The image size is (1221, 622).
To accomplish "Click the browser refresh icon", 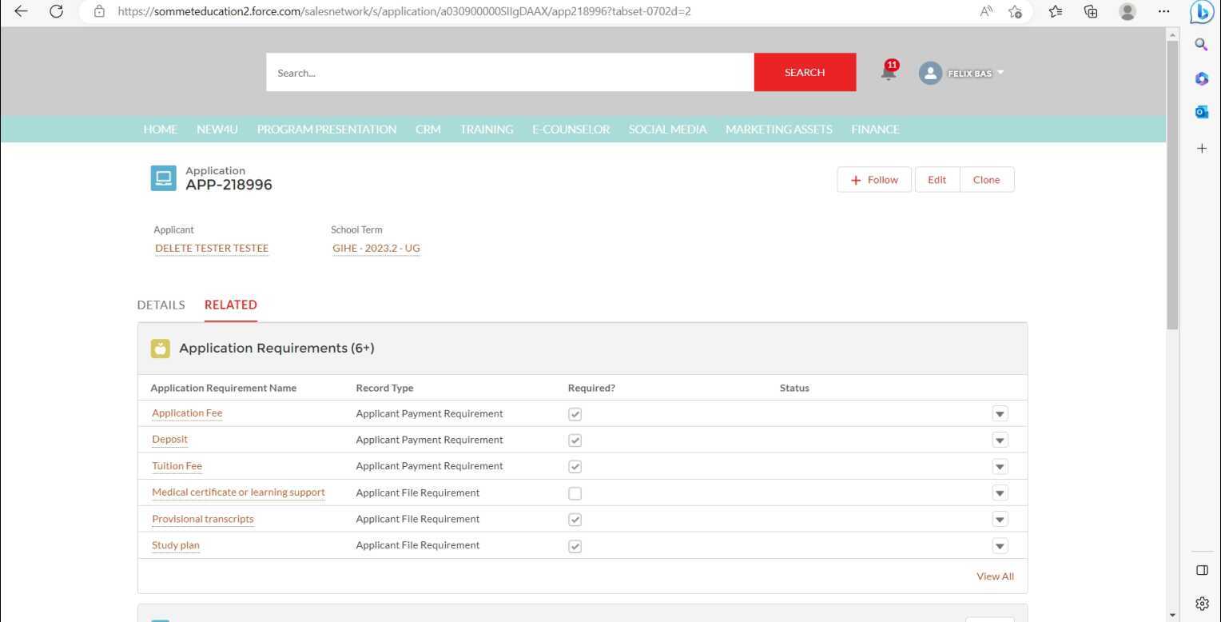I will [56, 11].
